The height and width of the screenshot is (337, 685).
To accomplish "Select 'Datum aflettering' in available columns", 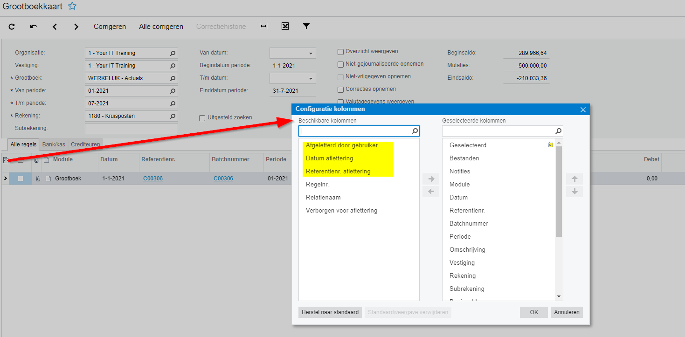I will coord(359,158).
